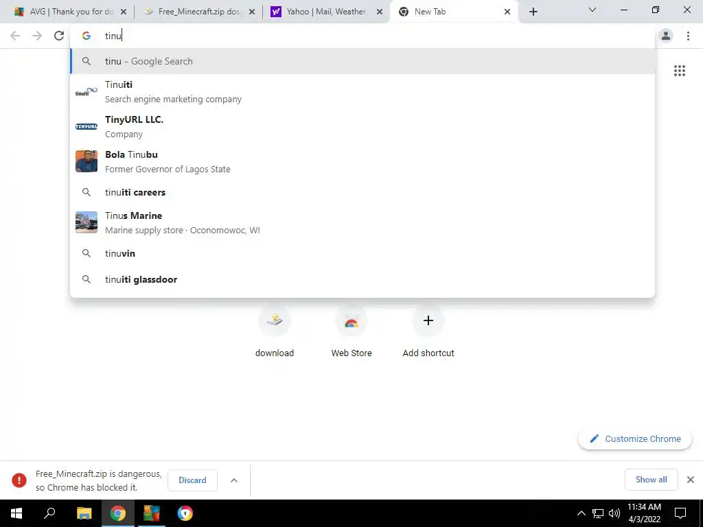Image resolution: width=703 pixels, height=527 pixels.
Task: Open the shield browser taskbar icon
Action: pos(185,513)
